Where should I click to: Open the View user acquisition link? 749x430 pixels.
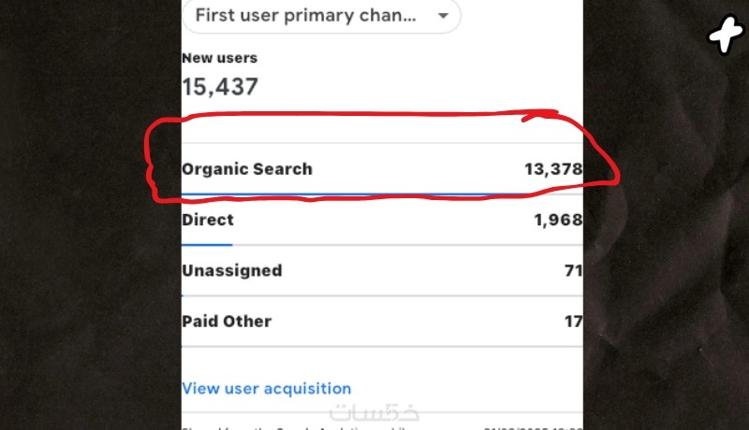[267, 388]
